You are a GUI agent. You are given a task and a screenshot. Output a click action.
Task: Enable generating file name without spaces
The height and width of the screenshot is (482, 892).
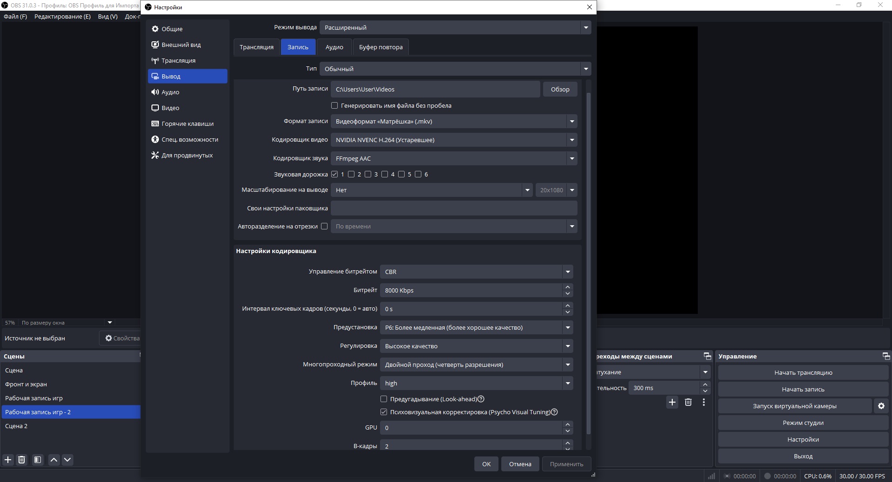coord(334,105)
